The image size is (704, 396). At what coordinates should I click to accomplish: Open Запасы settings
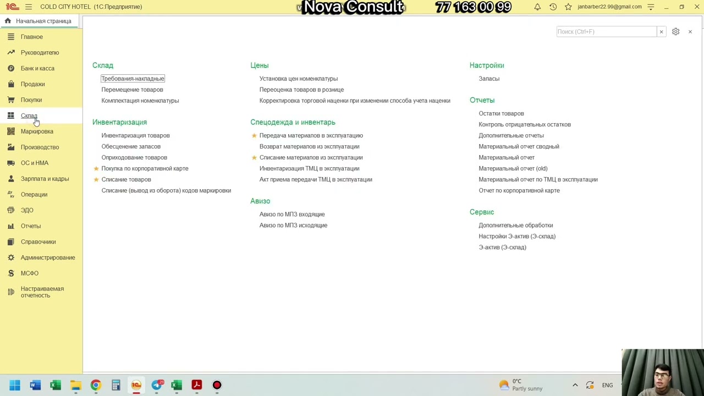point(489,79)
